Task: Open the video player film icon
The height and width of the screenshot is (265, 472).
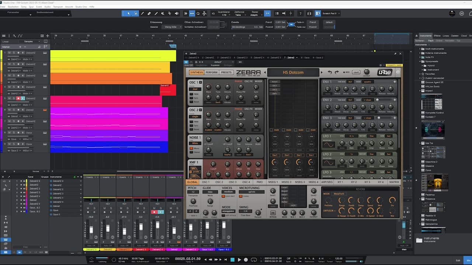Action: point(309,14)
